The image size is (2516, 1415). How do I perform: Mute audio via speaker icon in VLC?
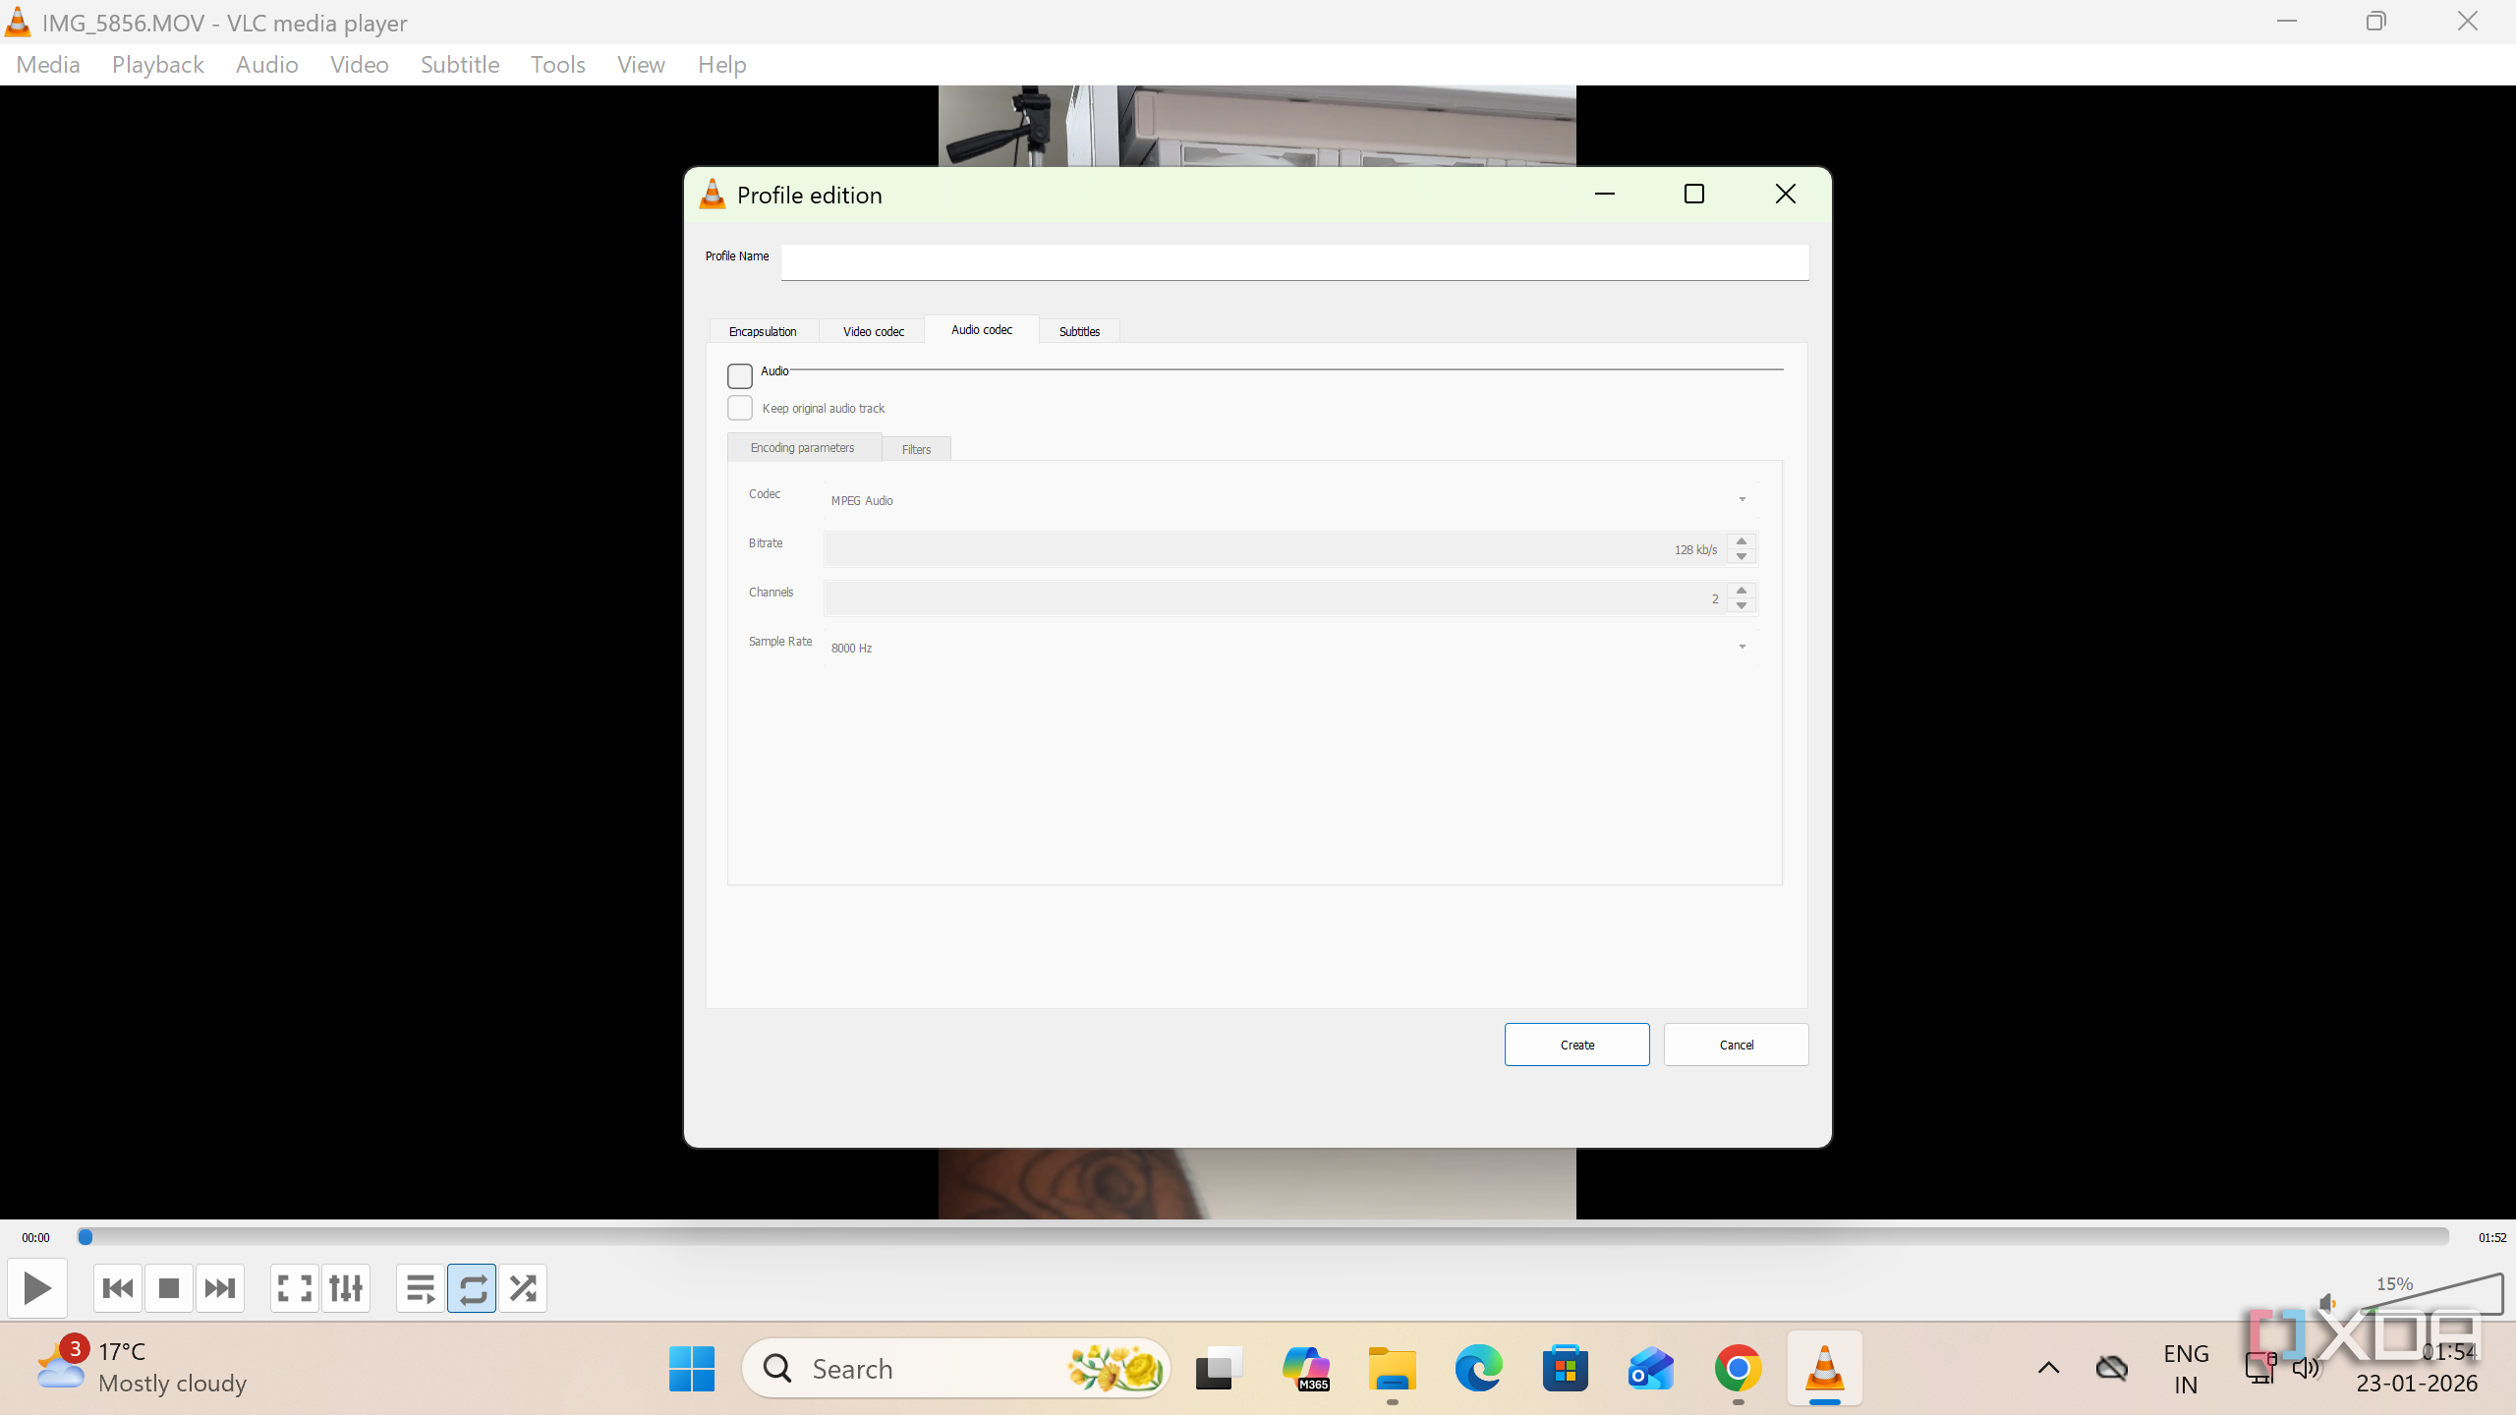[x=2327, y=1303]
